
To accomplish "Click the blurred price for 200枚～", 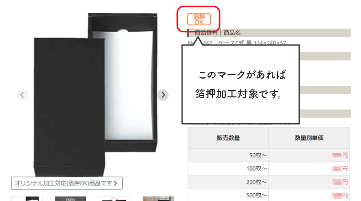I will (x=337, y=182).
